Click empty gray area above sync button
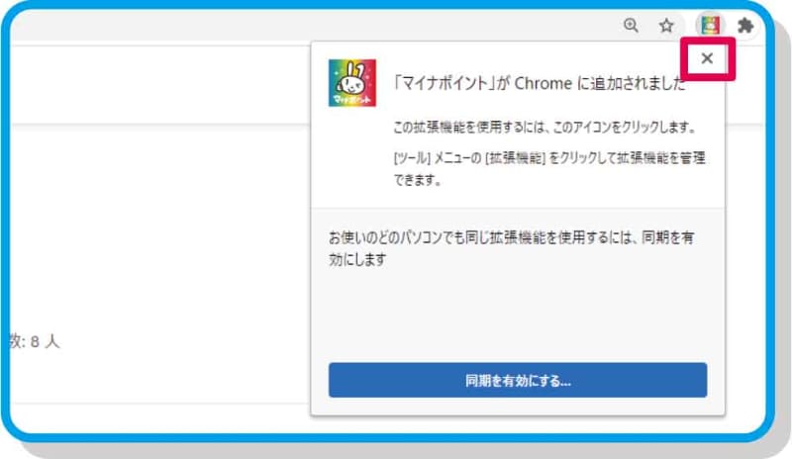Image resolution: width=792 pixels, height=459 pixels. click(x=517, y=317)
